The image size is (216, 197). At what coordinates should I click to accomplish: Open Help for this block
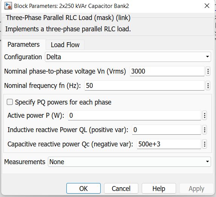pyautogui.click(x=159, y=188)
